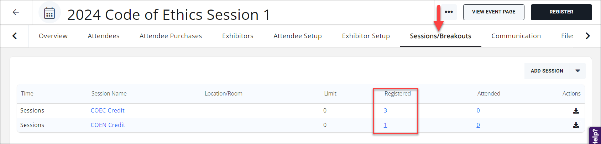
Task: Go to the Attendee Purchases tab
Action: click(171, 36)
